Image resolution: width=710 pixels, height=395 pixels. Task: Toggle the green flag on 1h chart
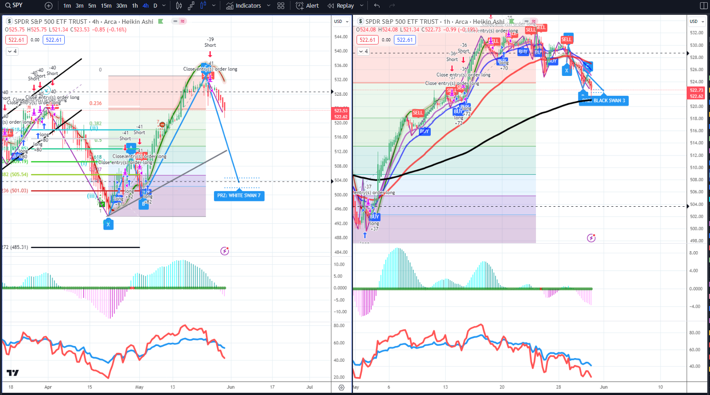[512, 21]
